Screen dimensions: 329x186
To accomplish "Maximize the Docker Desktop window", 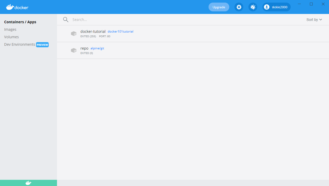I will click(x=311, y=4).
